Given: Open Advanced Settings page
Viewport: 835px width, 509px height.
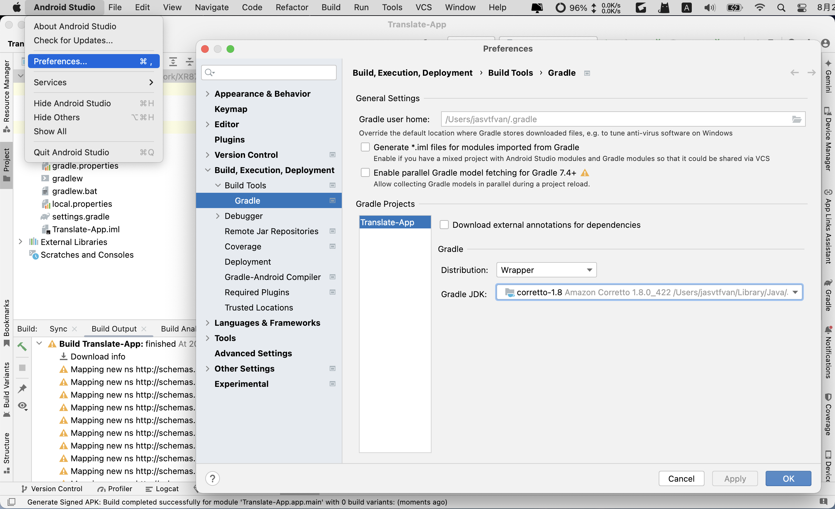Looking at the screenshot, I should pyautogui.click(x=253, y=353).
